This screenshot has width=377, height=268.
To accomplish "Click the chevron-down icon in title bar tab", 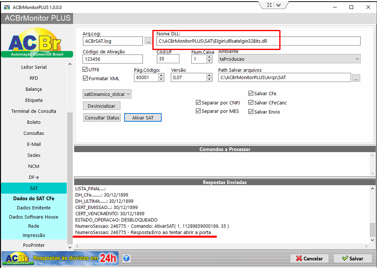I will point(278,5).
